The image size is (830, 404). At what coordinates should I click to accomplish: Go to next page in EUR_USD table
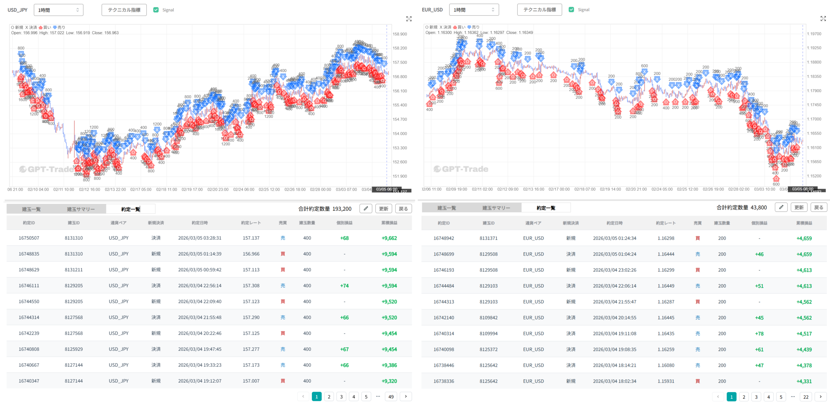(x=820, y=397)
